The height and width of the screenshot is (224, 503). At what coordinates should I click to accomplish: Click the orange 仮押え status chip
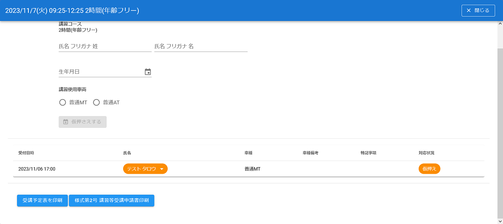coord(429,169)
